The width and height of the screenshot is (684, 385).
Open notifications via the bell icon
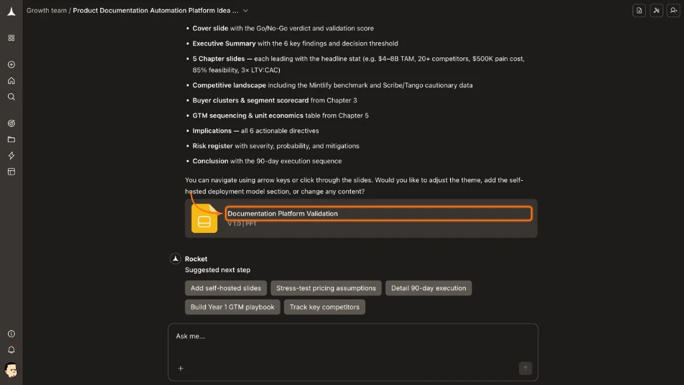tap(11, 350)
